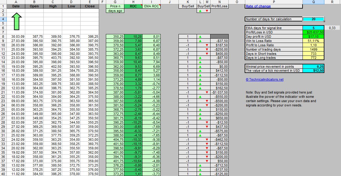This screenshot has width=341, height=176.
Task: Click the High header cell
Action: point(53,6)
